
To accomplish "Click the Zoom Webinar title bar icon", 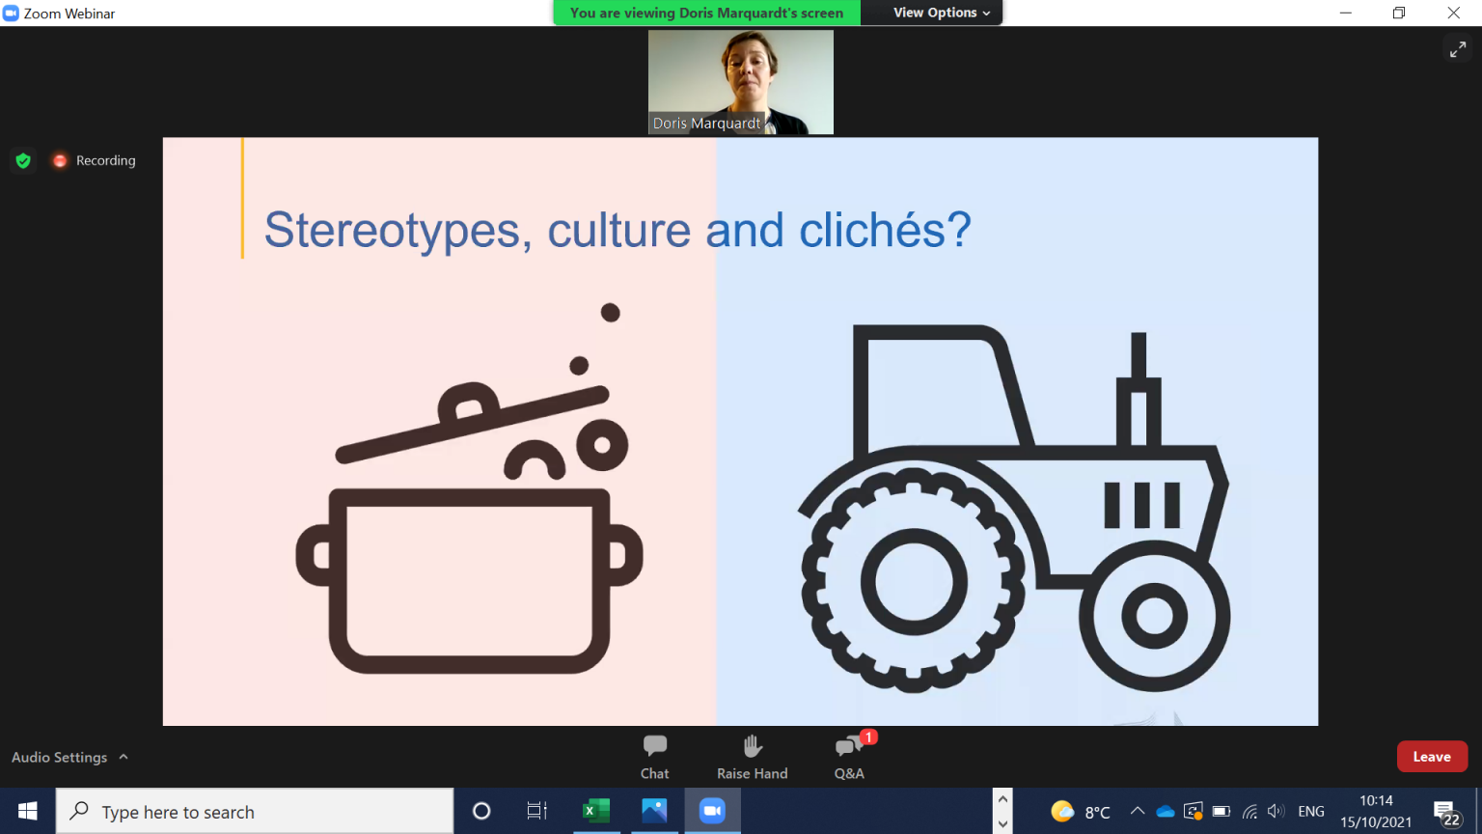I will tap(11, 13).
